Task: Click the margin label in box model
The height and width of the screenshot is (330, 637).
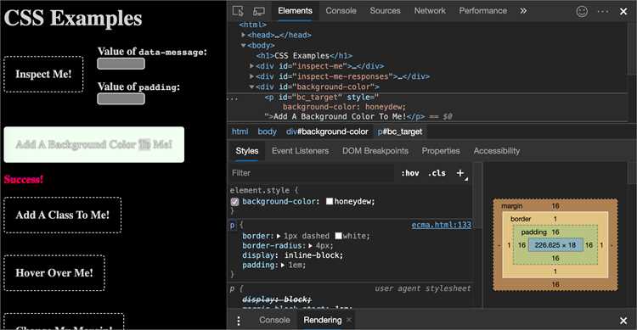Action: (x=512, y=206)
